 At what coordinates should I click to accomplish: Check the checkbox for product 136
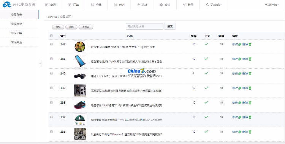[x=51, y=132]
